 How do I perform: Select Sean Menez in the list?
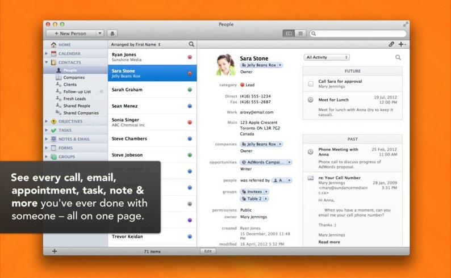(152, 106)
